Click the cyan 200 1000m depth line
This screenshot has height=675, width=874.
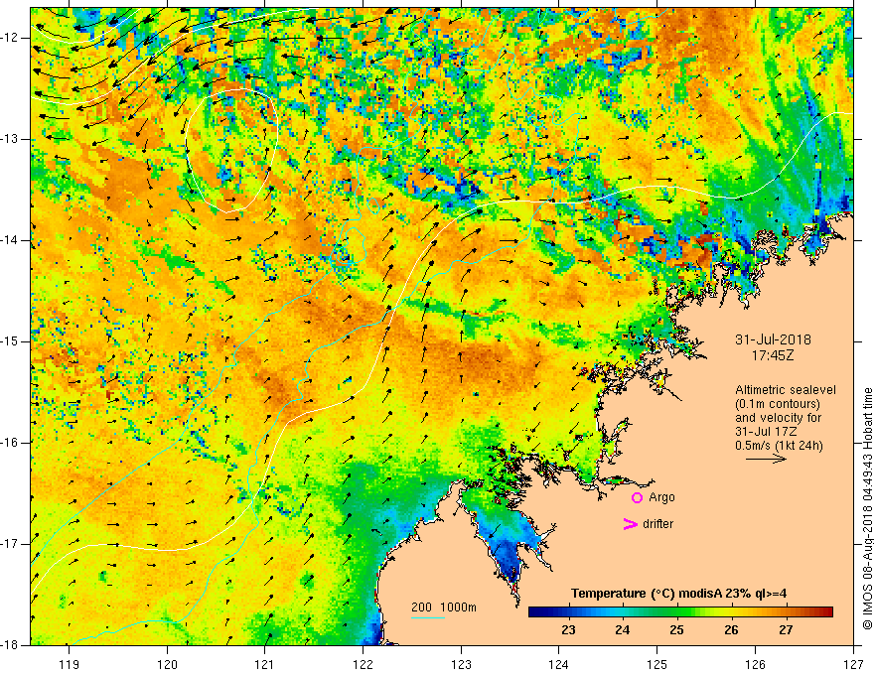[428, 617]
